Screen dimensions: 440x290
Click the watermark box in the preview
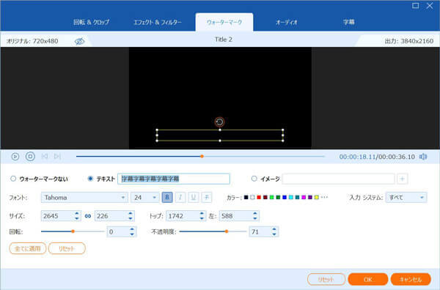pyautogui.click(x=220, y=135)
